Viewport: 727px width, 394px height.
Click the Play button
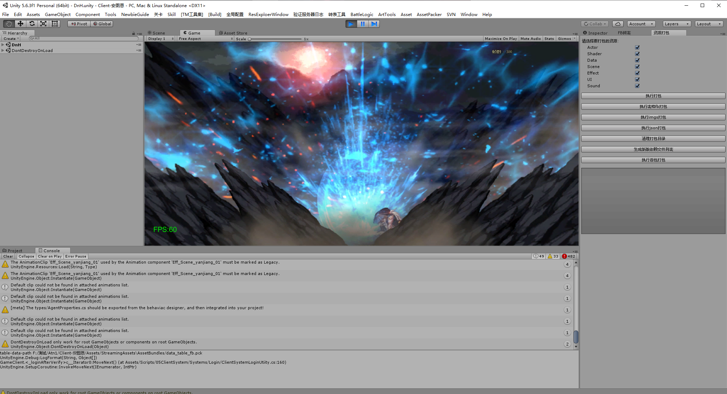coord(351,24)
